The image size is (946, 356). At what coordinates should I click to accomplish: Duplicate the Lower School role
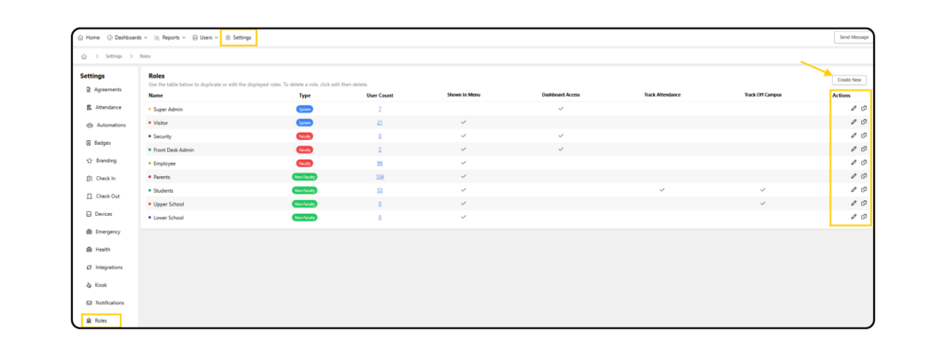(864, 217)
